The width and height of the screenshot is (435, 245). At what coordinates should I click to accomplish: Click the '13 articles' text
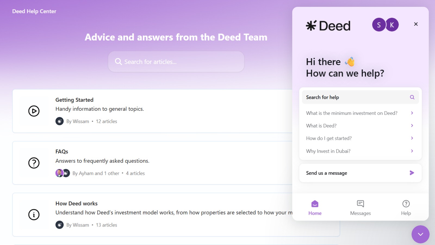[106, 225]
